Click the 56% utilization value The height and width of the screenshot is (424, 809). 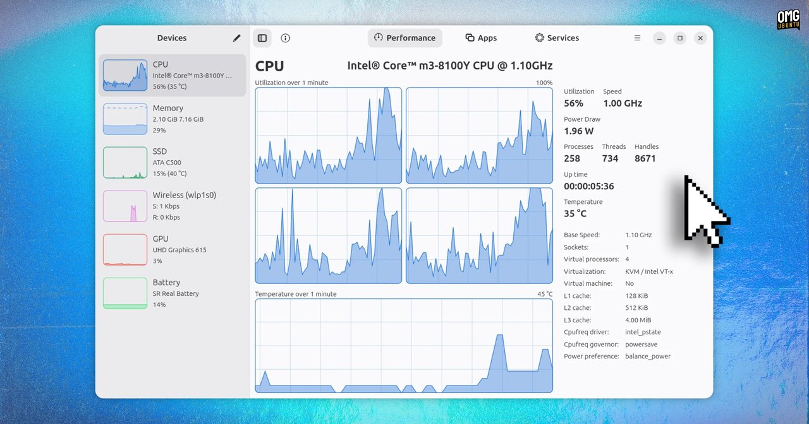(573, 103)
